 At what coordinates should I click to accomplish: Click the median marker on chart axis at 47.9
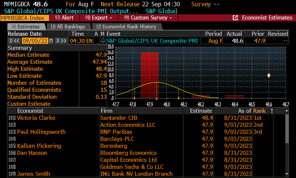pyautogui.click(x=156, y=98)
